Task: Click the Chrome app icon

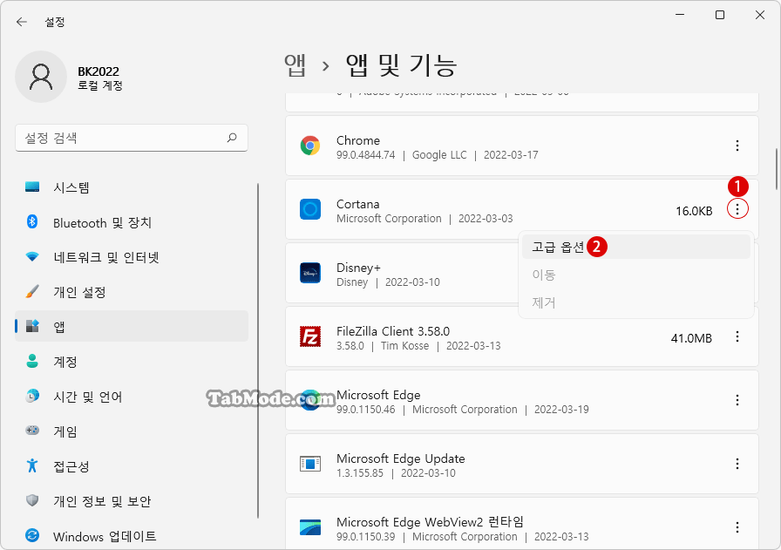Action: 310,146
